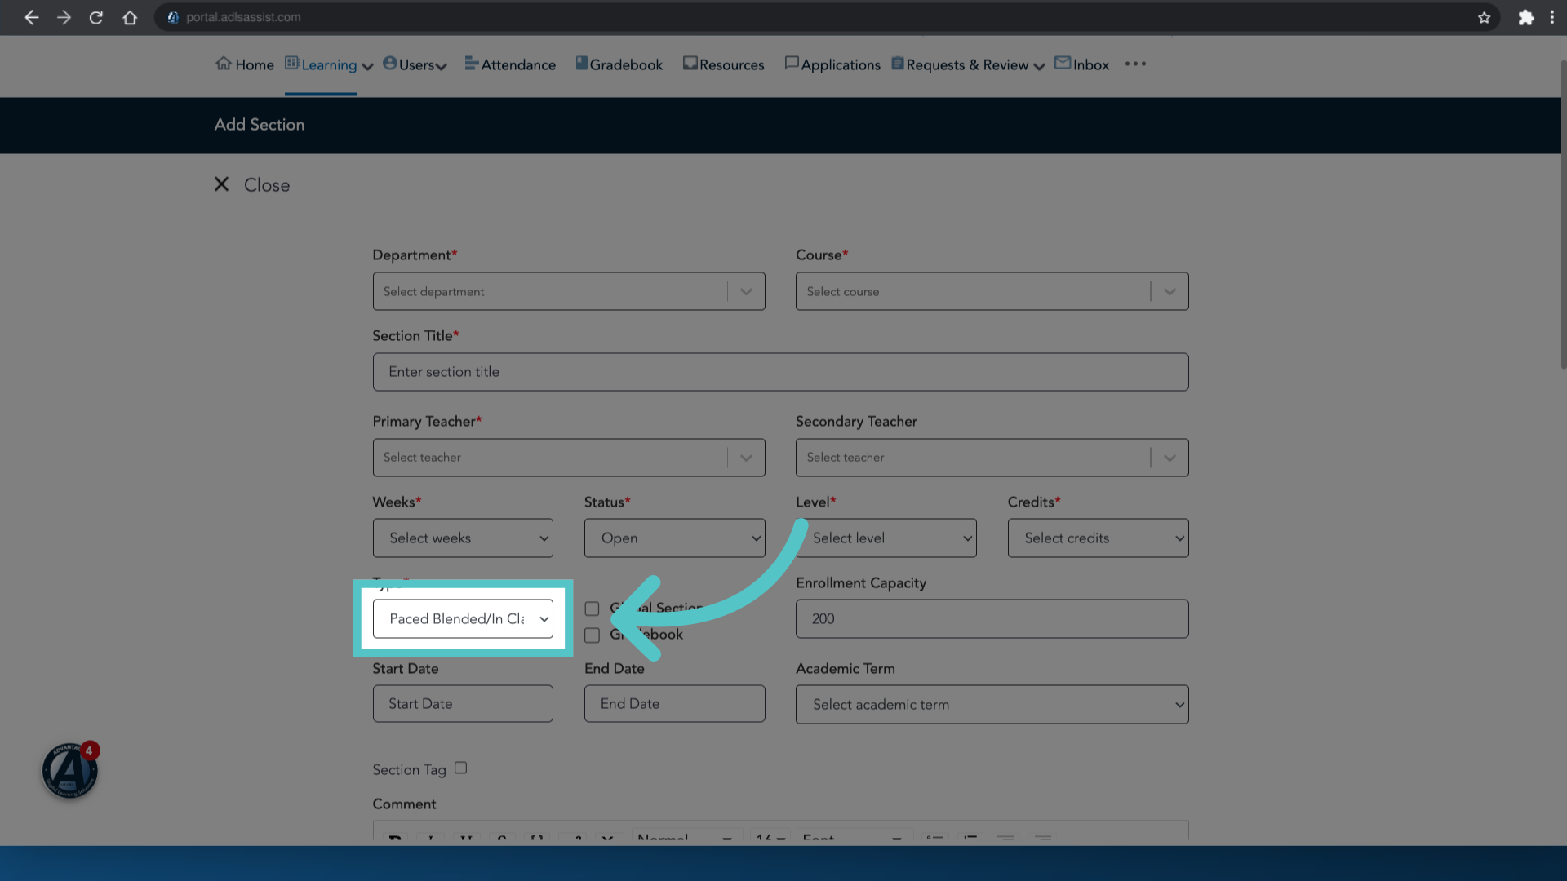Reload the page with refresh icon
Viewport: 1567px width, 881px height.
pyautogui.click(x=96, y=17)
